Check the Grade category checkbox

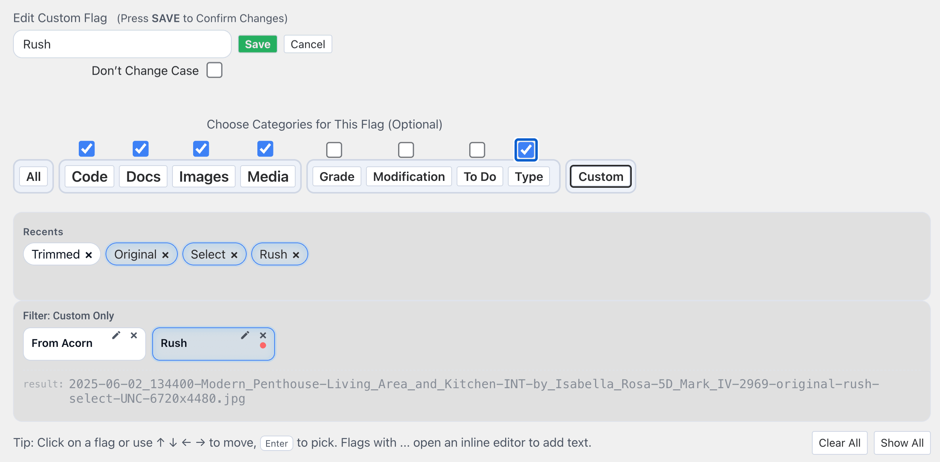tap(334, 150)
